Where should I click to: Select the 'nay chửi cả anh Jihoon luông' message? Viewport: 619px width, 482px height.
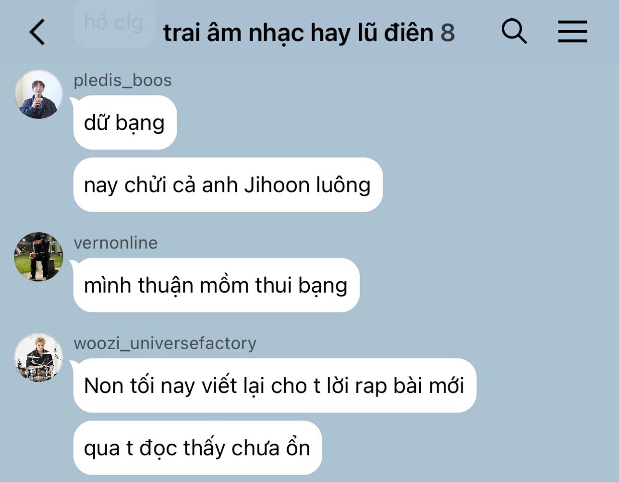(228, 185)
